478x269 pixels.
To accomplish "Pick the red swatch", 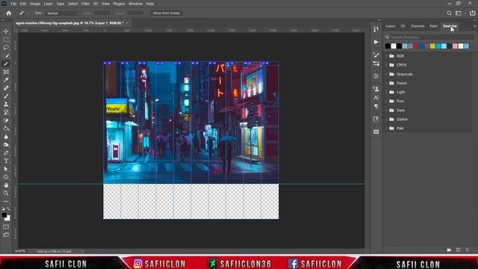I will (416, 46).
